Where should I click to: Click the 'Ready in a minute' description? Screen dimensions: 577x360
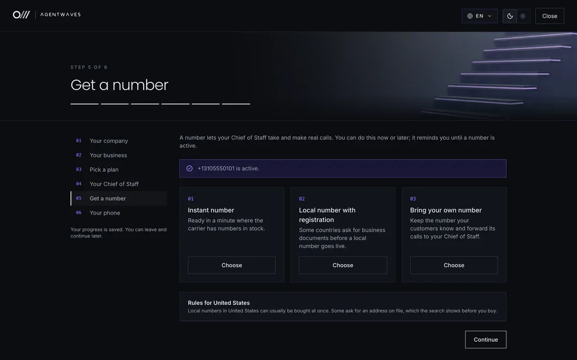226,225
